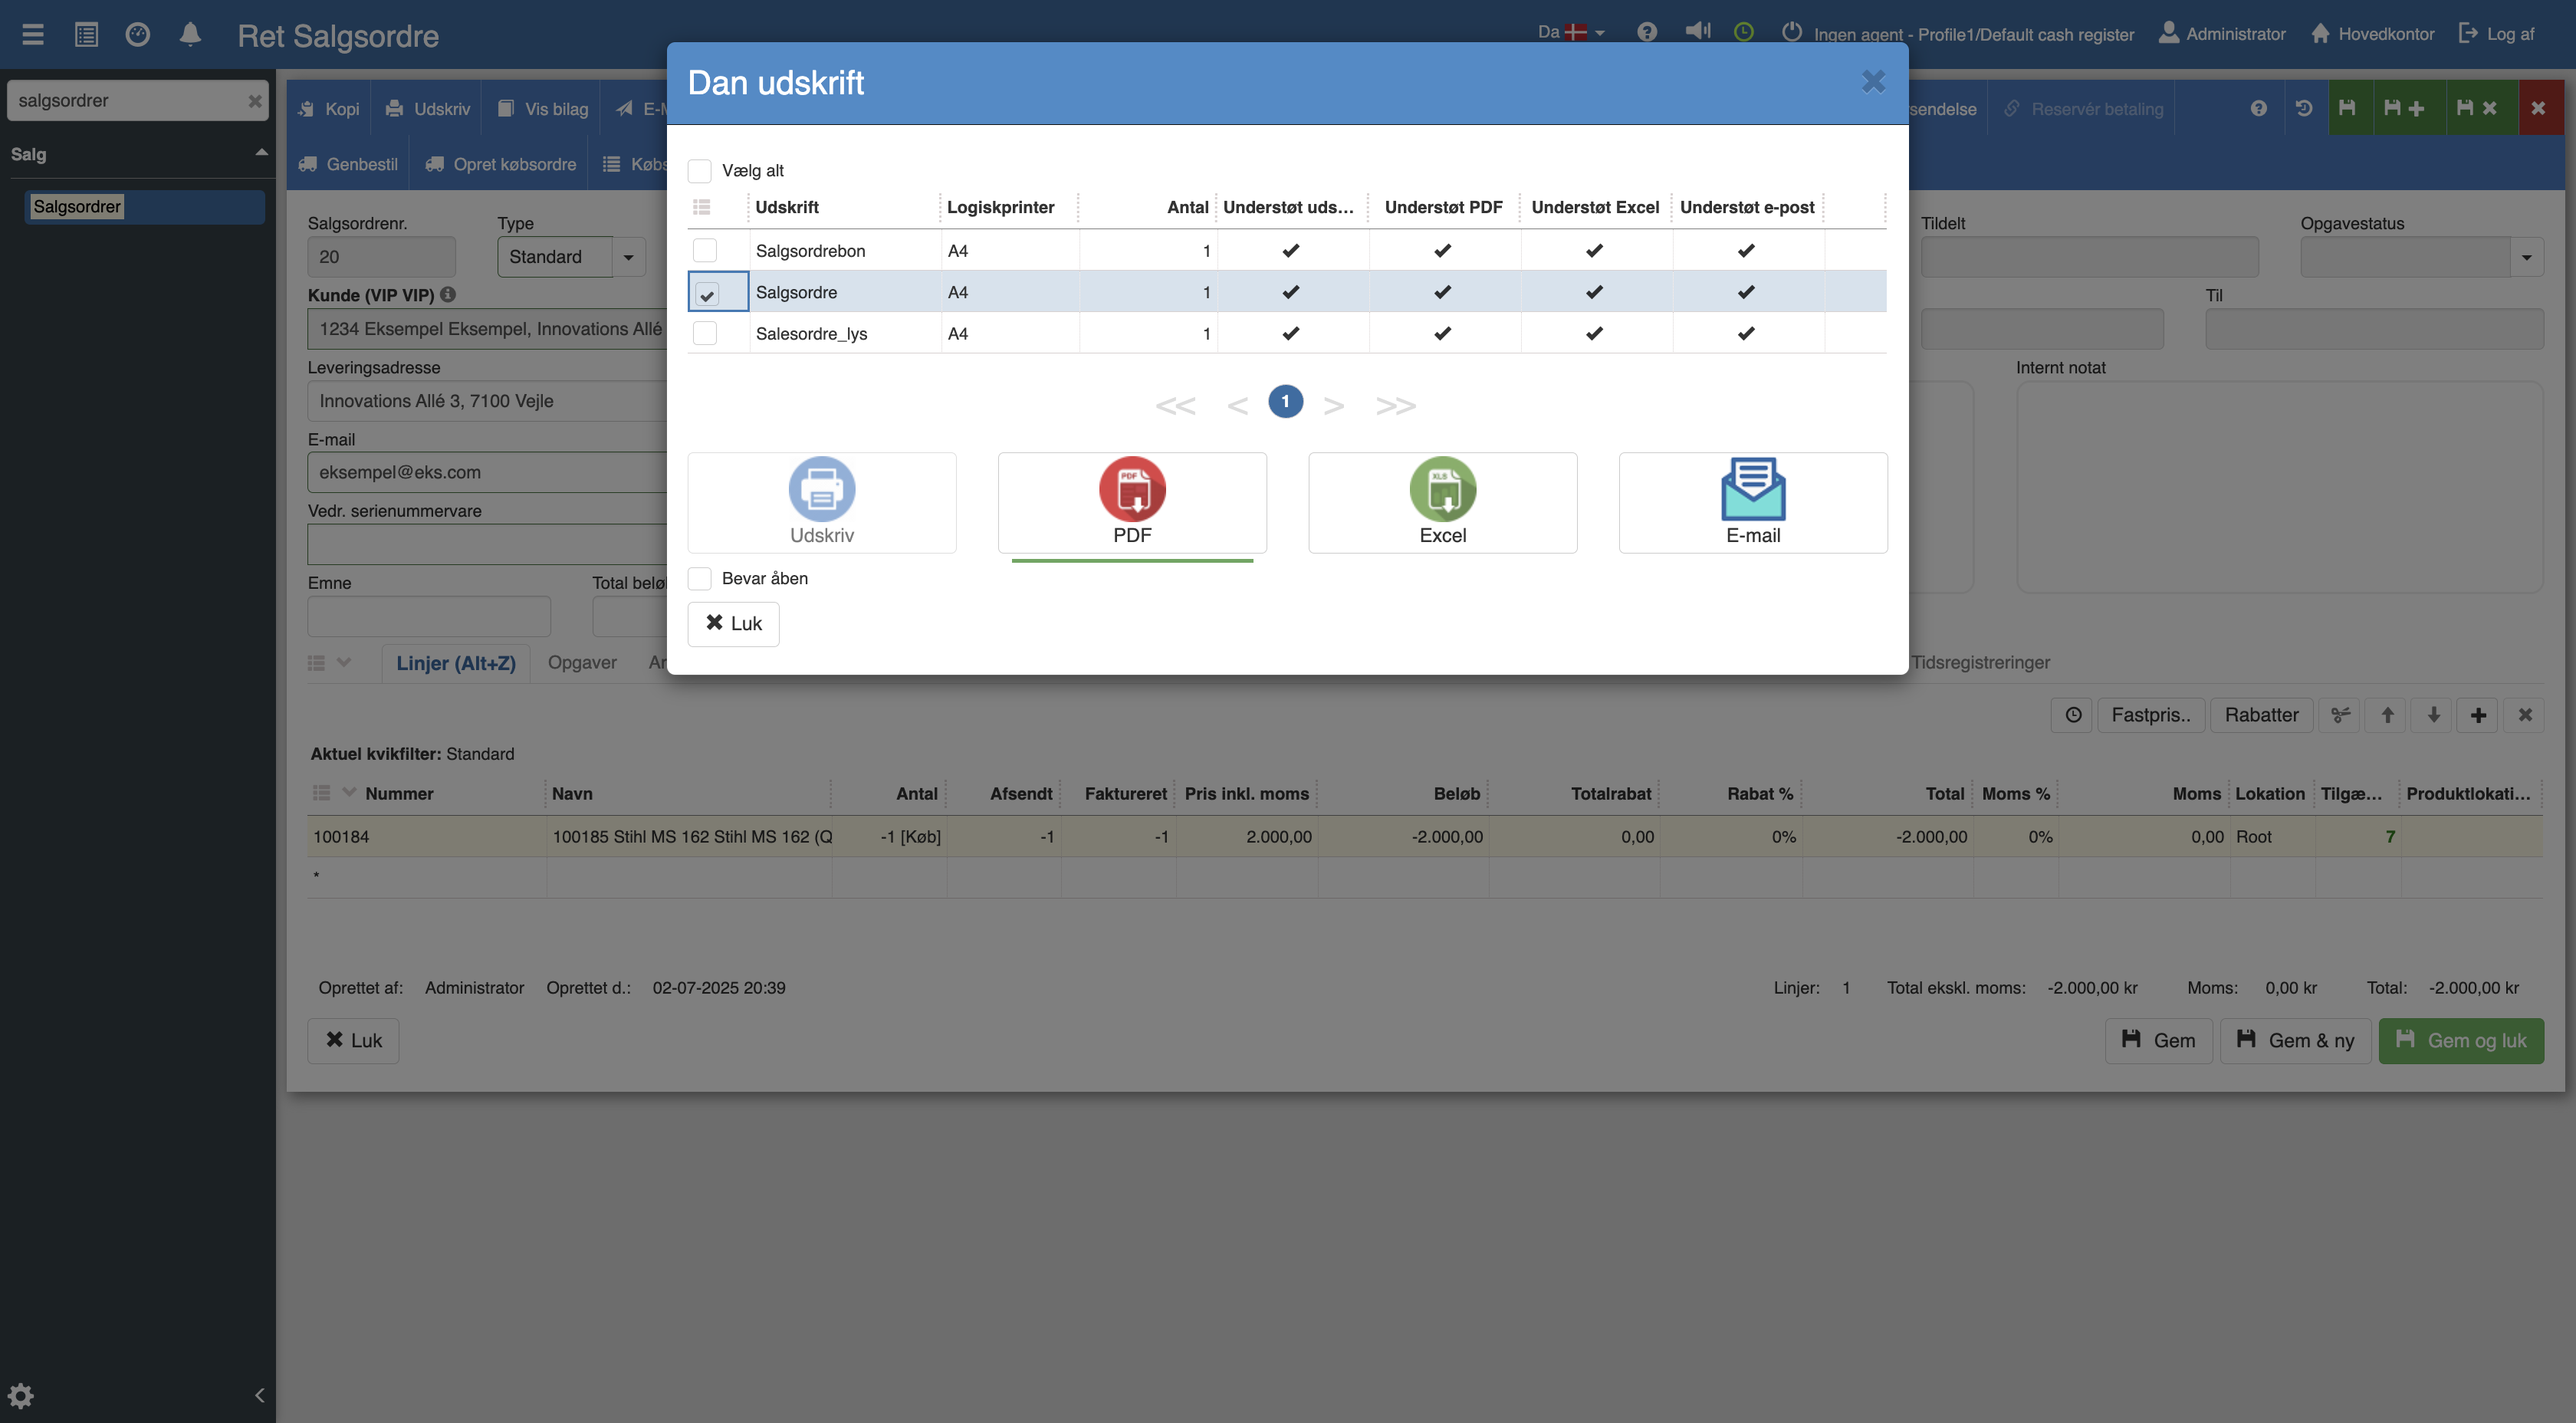Collapse the Salg sidebar section
This screenshot has height=1423, width=2576.
[261, 153]
